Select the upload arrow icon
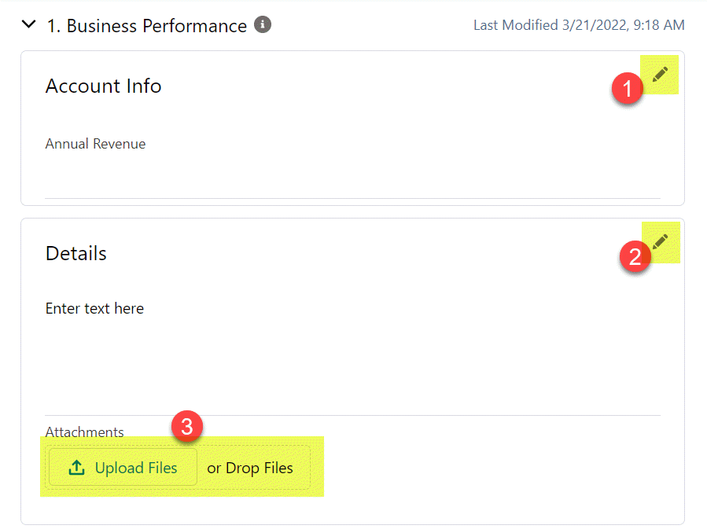Viewport: 707px width, 529px height. coord(76,467)
